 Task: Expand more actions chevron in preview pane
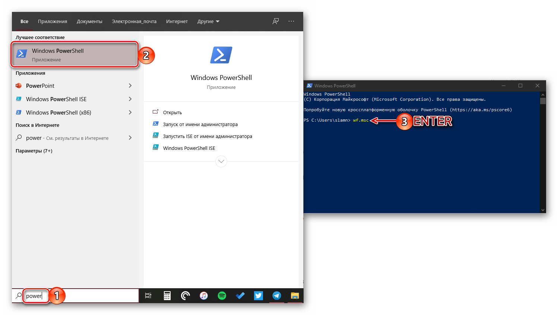pyautogui.click(x=221, y=161)
